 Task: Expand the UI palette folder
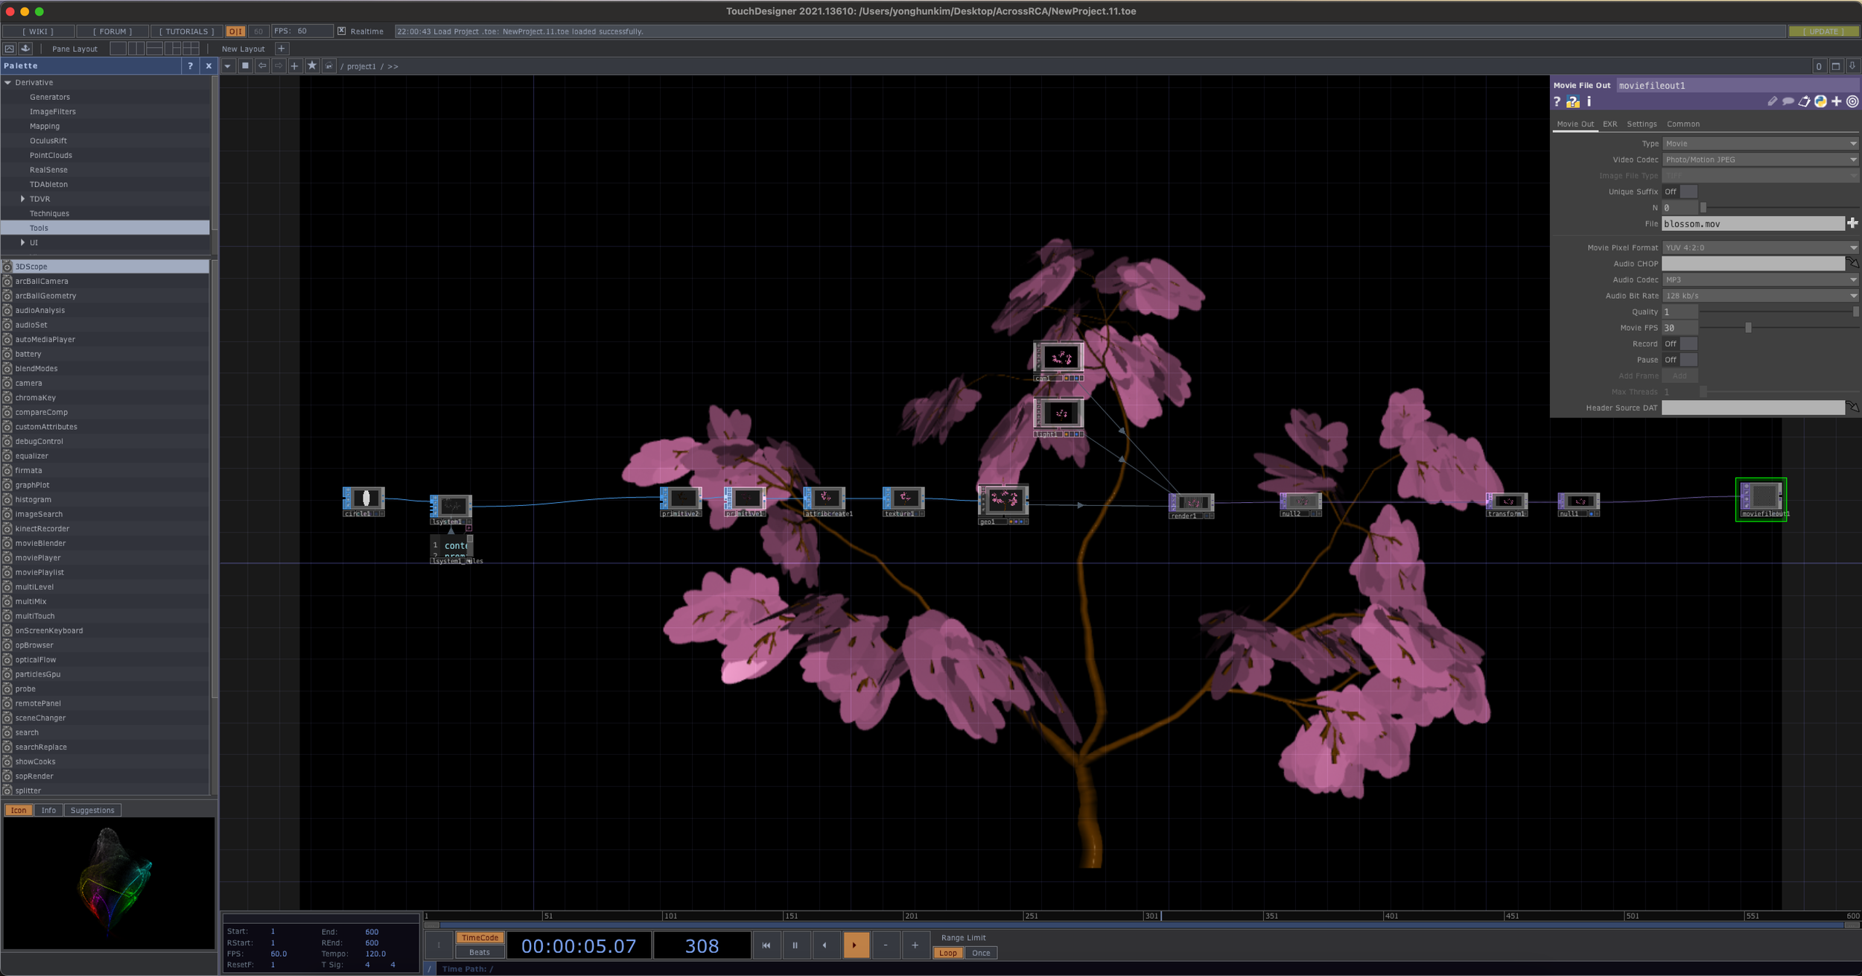(22, 242)
